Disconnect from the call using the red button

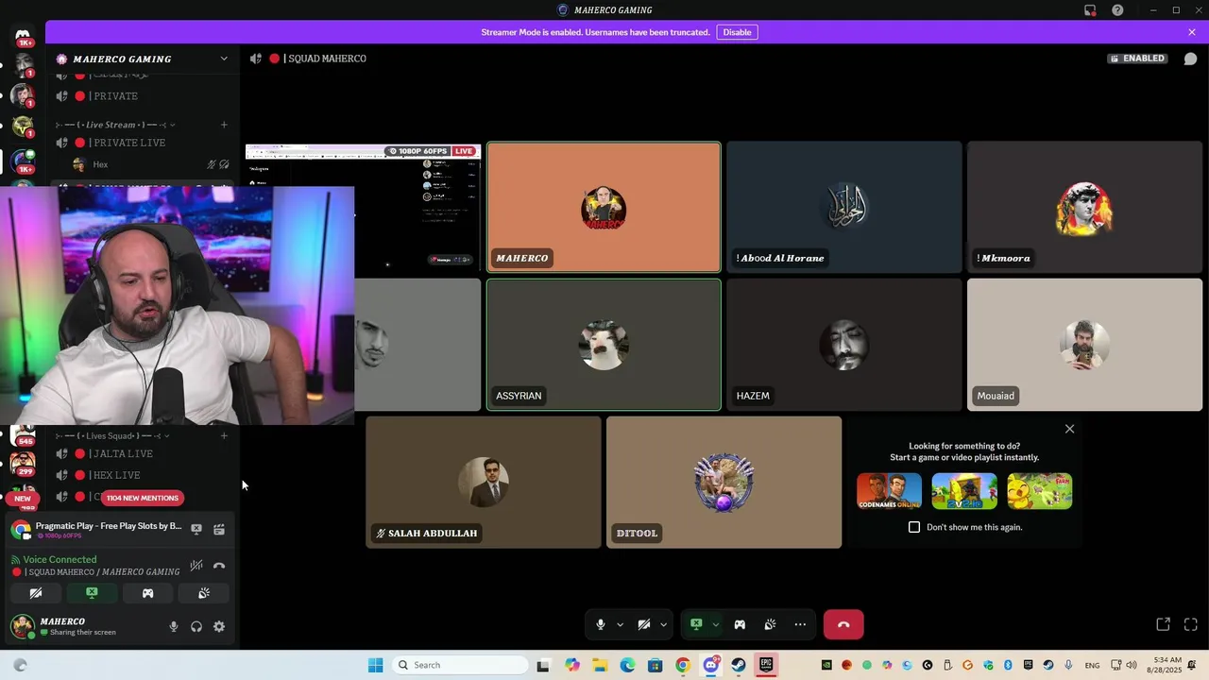point(843,624)
